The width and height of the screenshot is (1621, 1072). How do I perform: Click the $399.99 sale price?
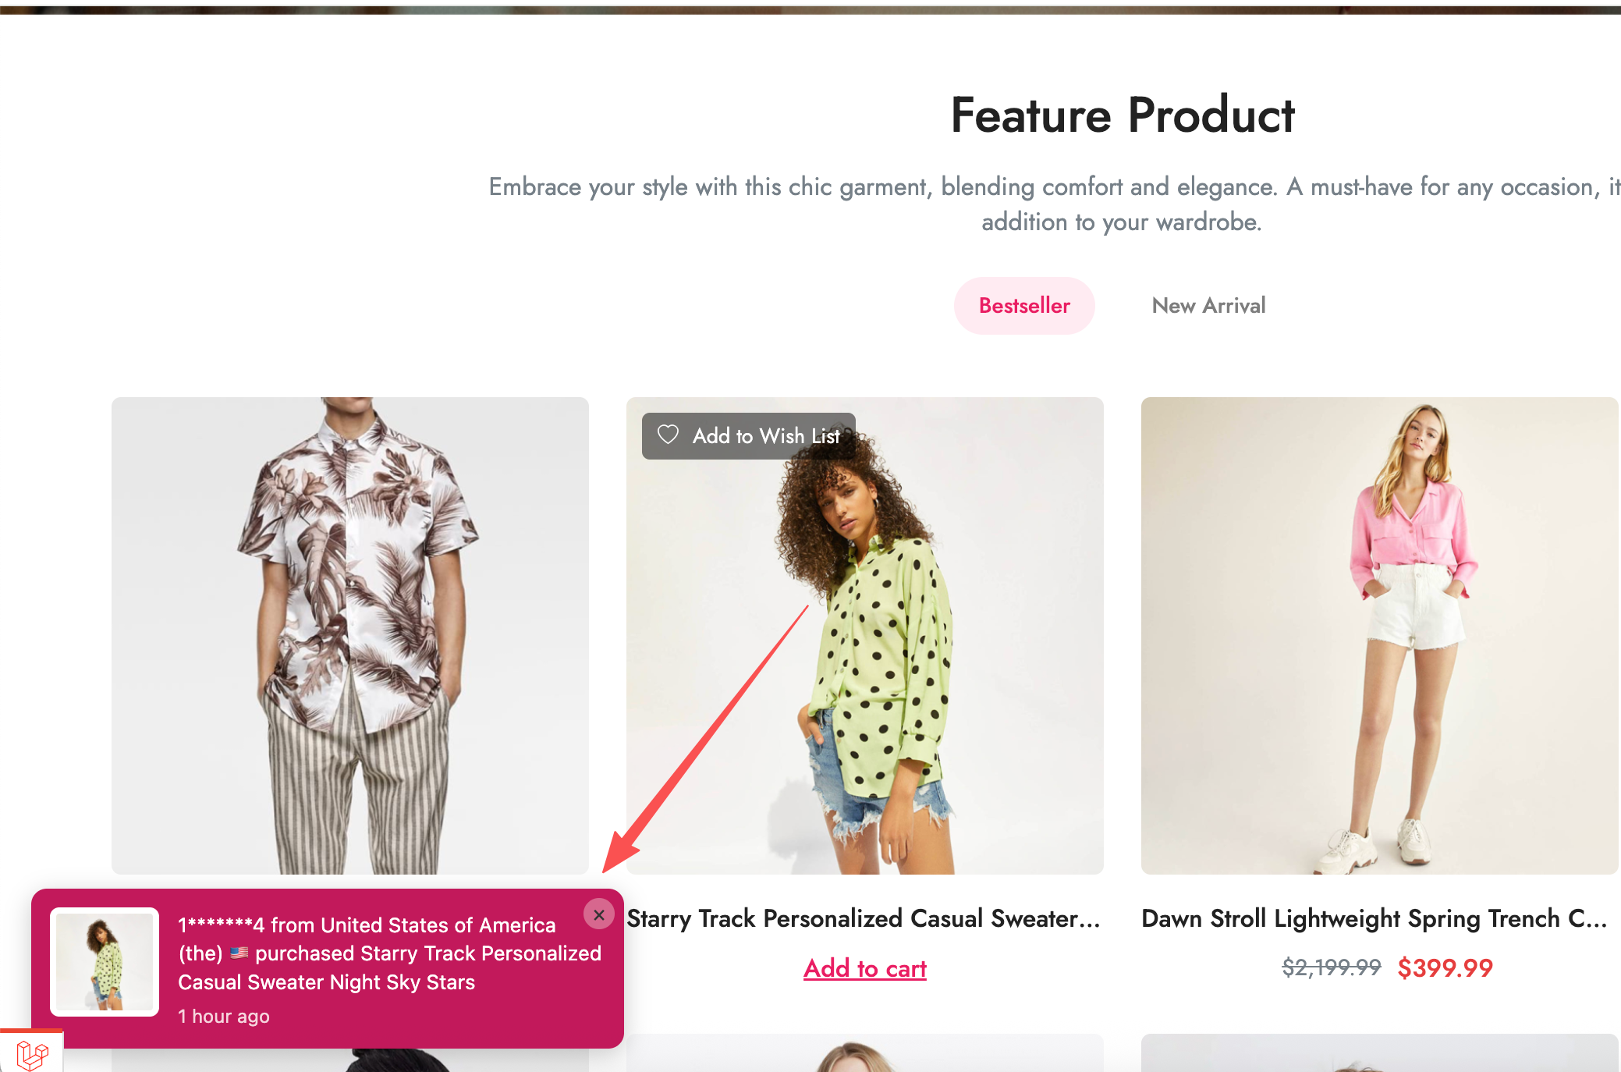click(x=1445, y=968)
